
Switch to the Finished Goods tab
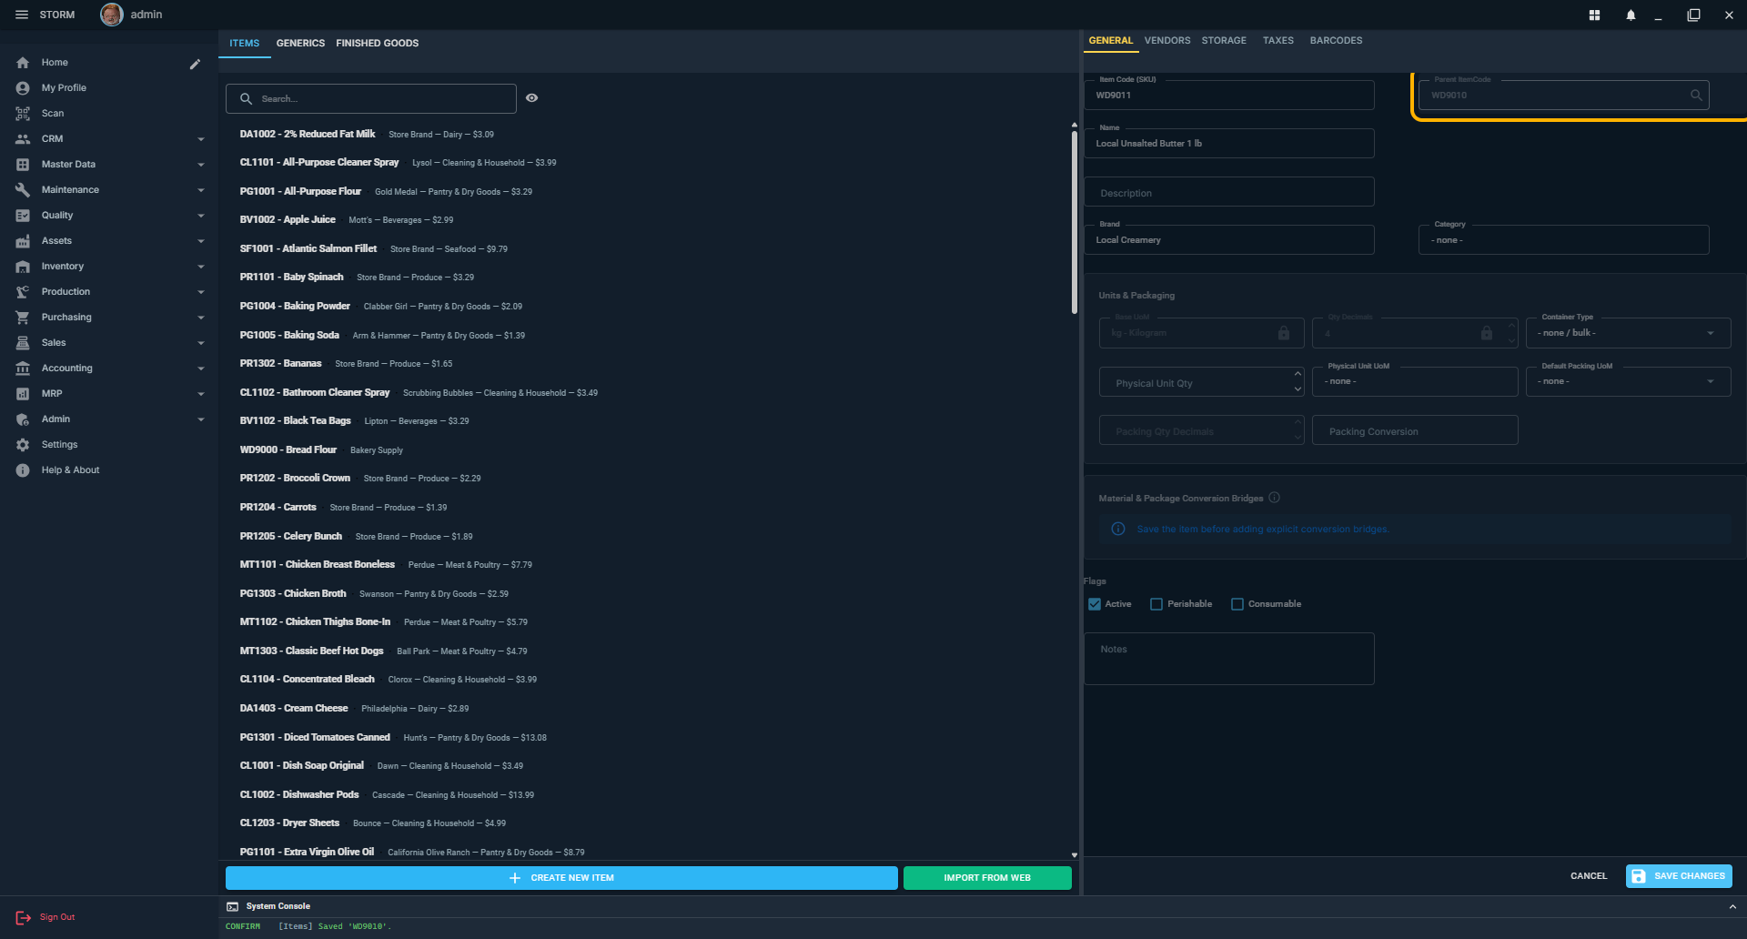click(x=378, y=44)
